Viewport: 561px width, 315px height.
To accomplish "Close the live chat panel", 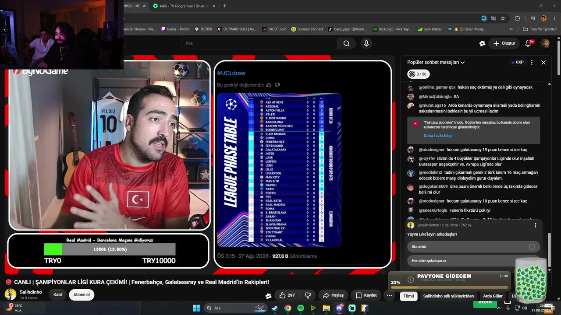I will click(543, 62).
